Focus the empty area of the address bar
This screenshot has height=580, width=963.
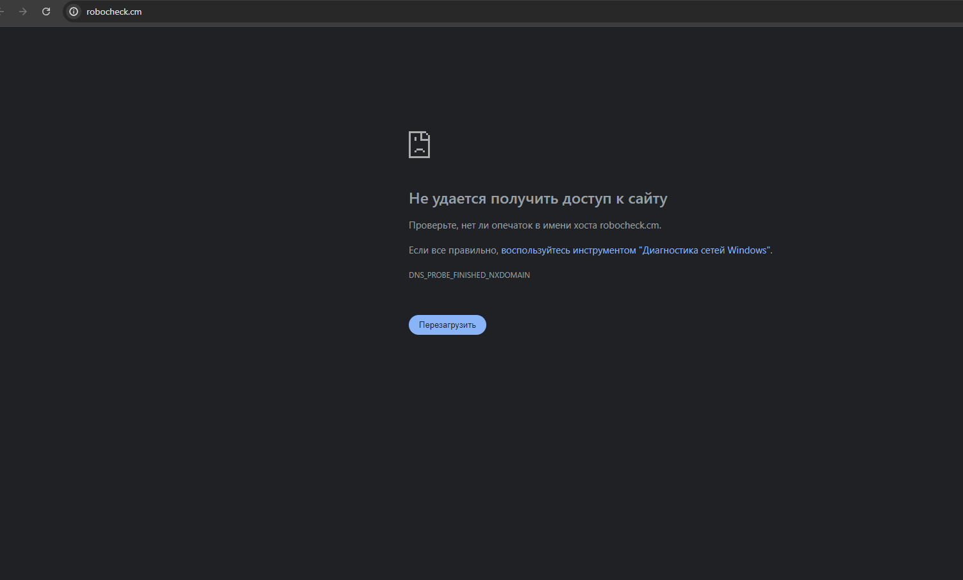pyautogui.click(x=513, y=12)
